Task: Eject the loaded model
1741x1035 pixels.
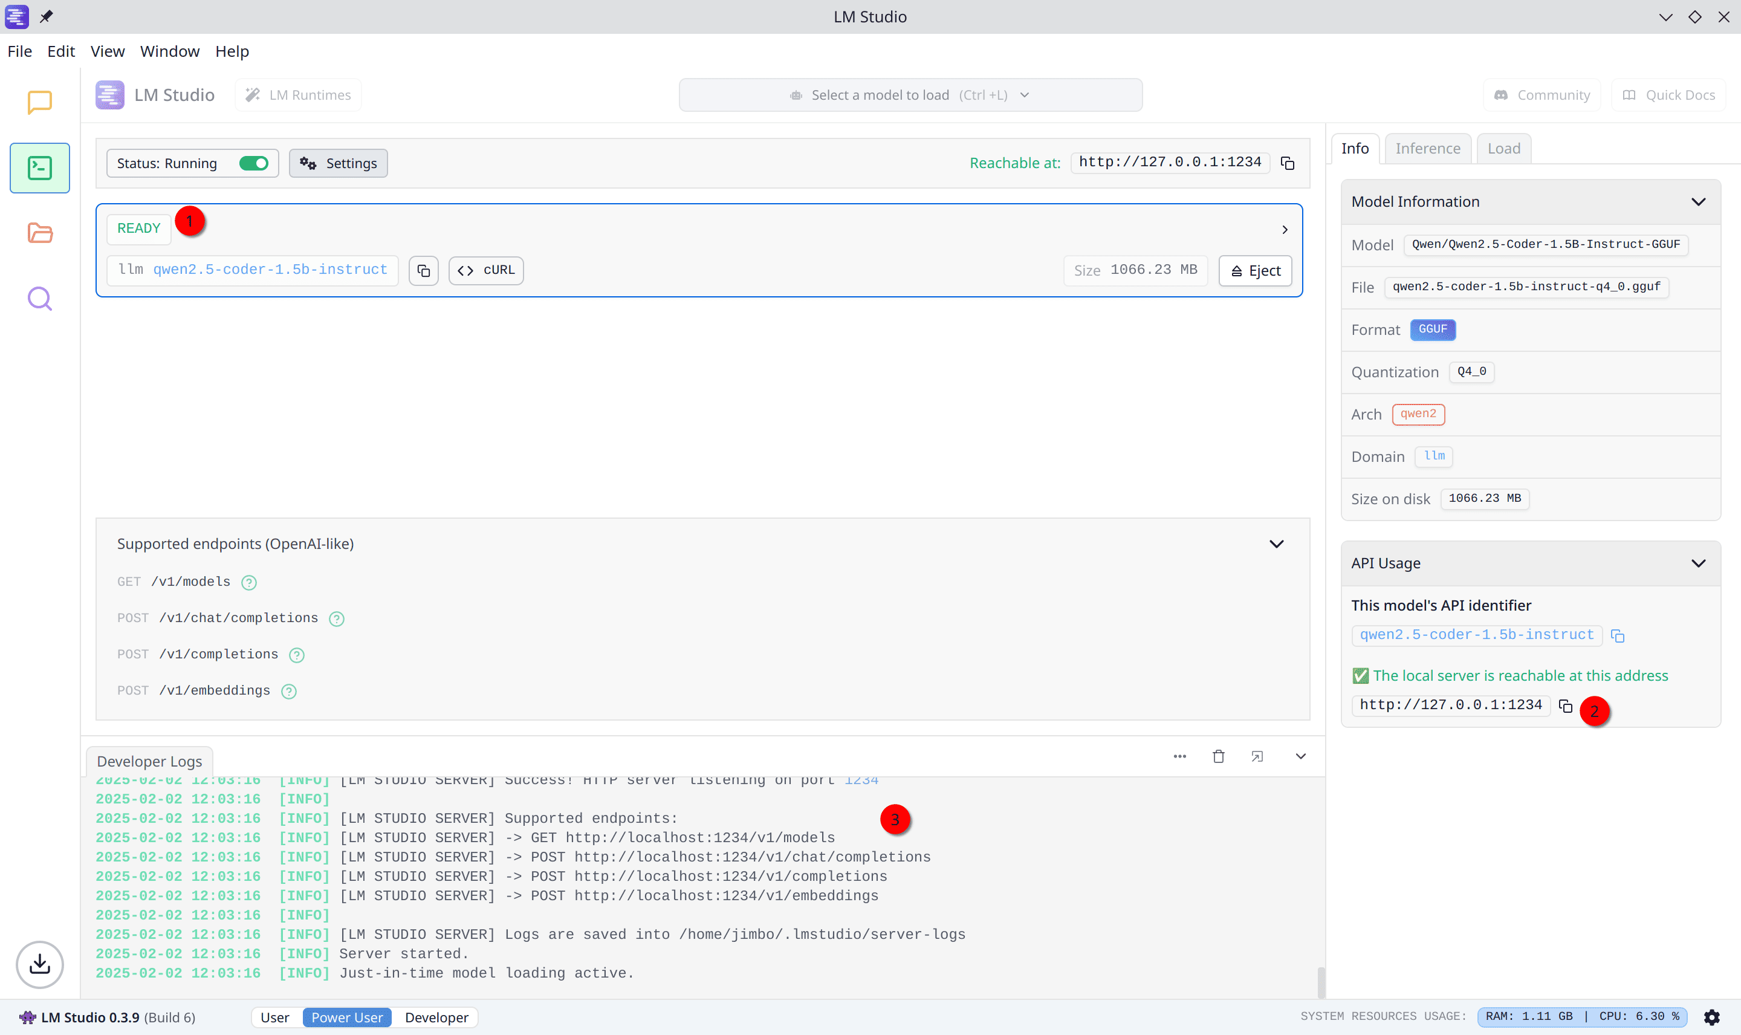Action: [x=1255, y=271]
